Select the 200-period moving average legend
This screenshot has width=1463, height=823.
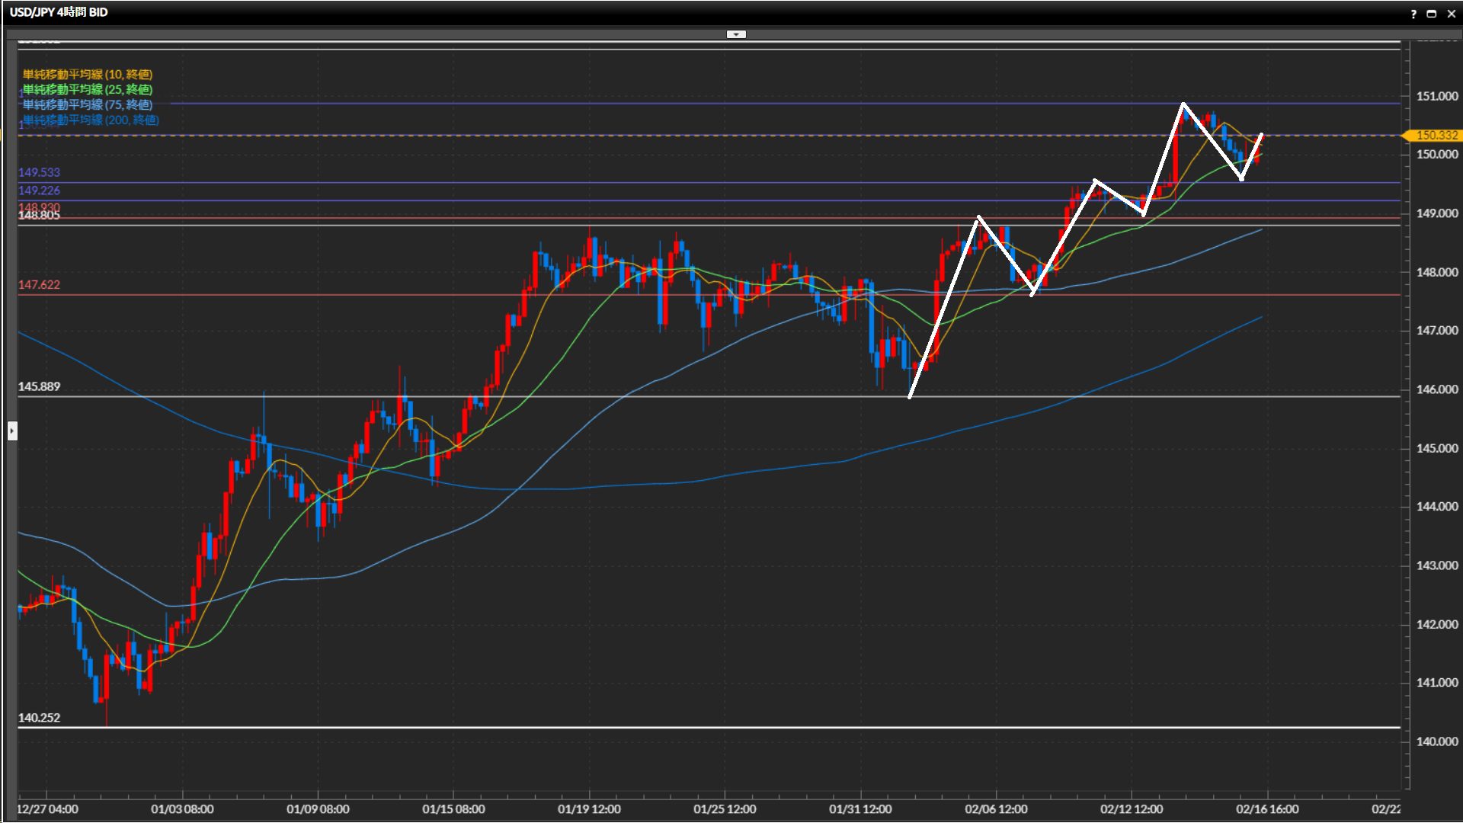pos(91,120)
